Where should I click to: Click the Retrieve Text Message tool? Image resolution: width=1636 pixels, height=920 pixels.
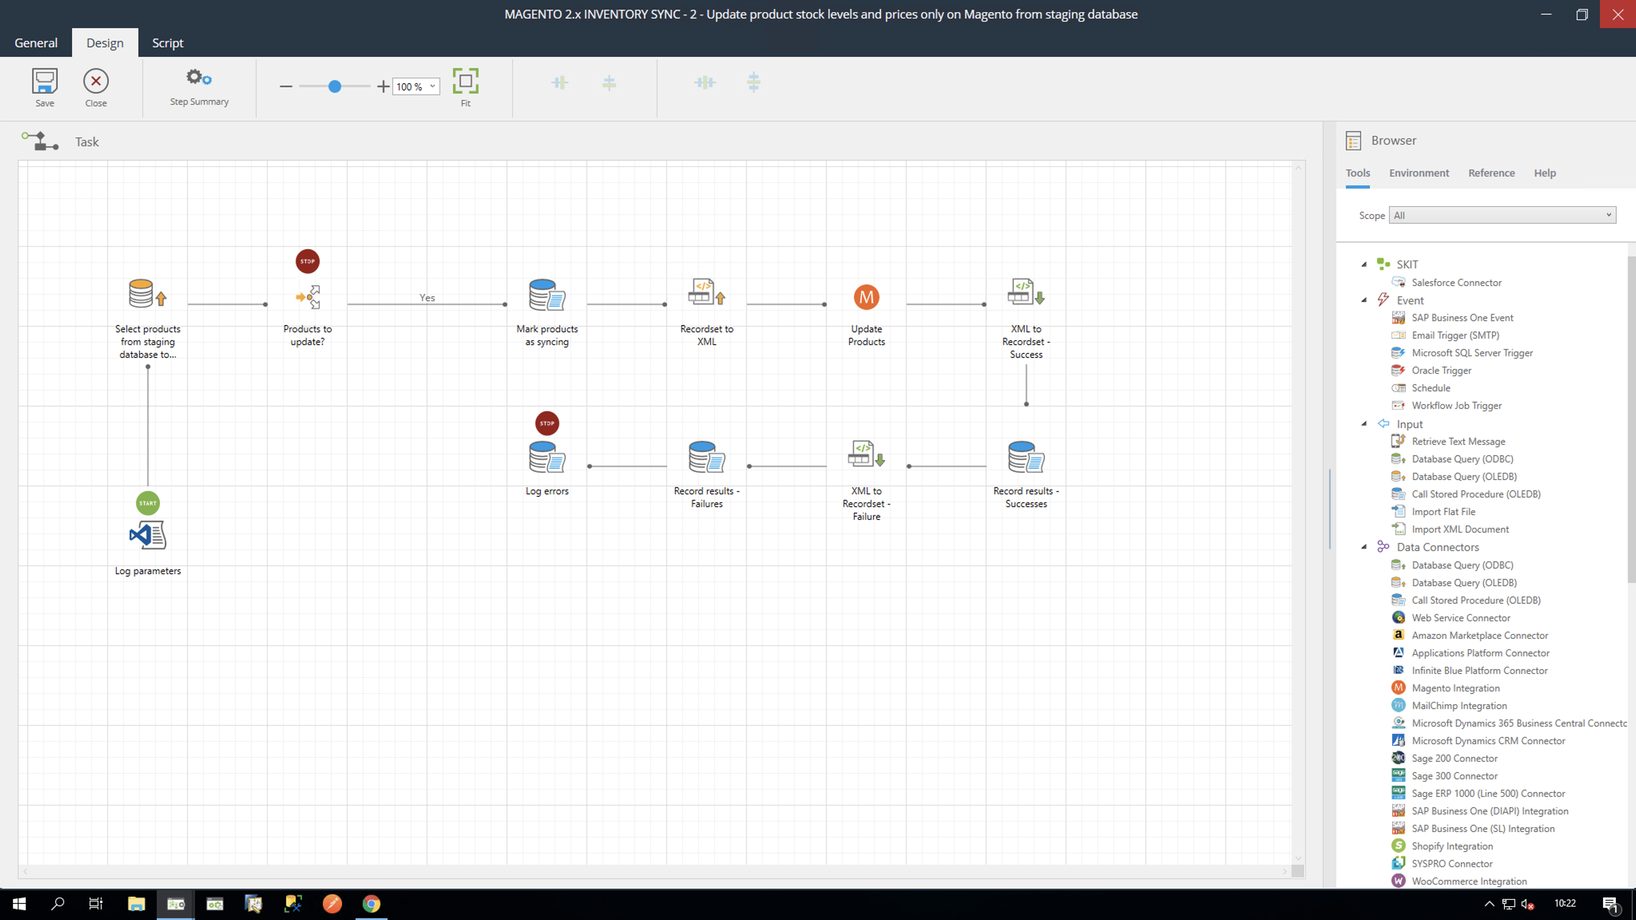coord(1457,441)
